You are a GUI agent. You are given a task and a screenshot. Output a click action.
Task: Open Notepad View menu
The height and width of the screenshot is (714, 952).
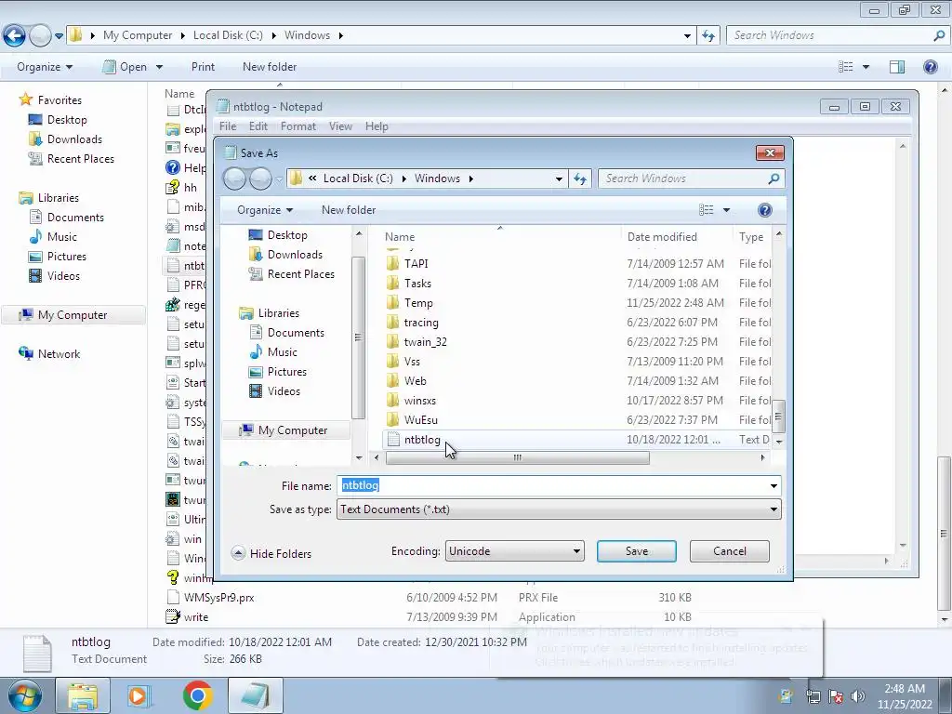[x=340, y=126]
